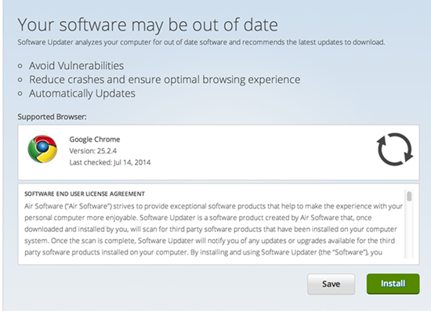The height and width of the screenshot is (311, 431).
Task: Click the gray Save button
Action: point(331,284)
